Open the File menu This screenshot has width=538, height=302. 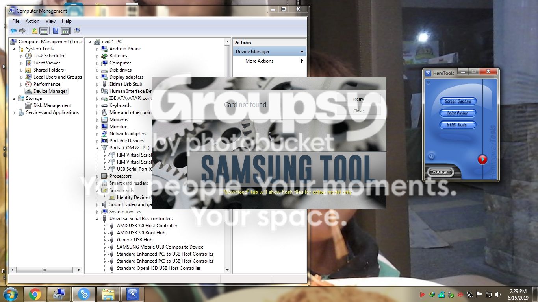click(x=16, y=21)
